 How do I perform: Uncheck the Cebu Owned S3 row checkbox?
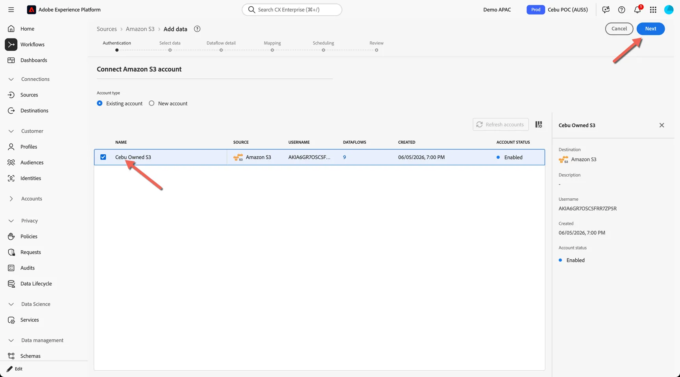pos(103,157)
